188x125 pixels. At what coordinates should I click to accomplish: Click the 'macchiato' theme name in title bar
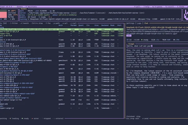point(32,7)
